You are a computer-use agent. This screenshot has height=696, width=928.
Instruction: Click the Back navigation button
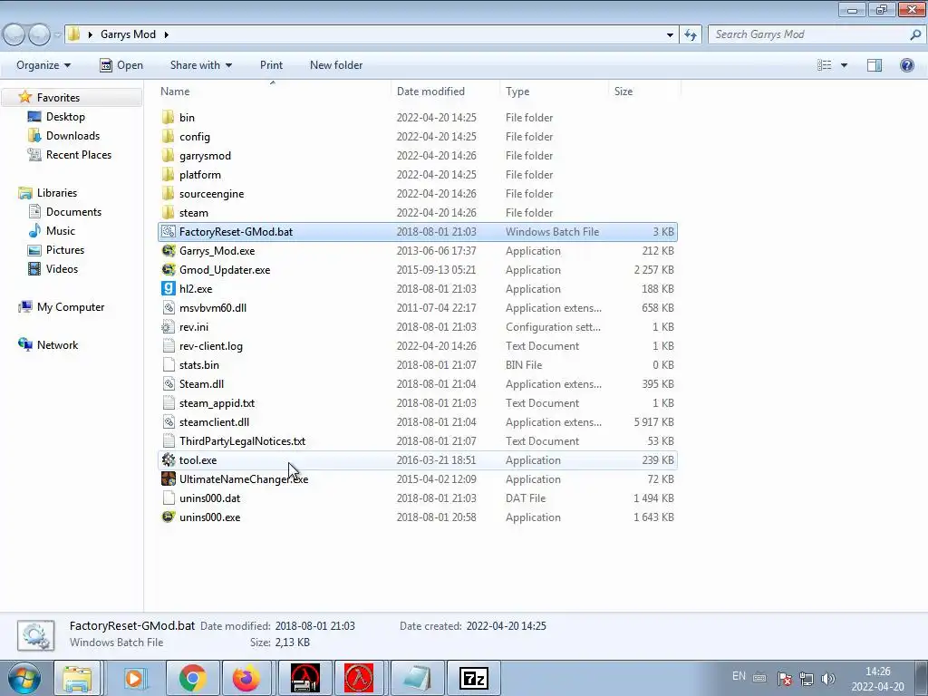click(x=14, y=34)
